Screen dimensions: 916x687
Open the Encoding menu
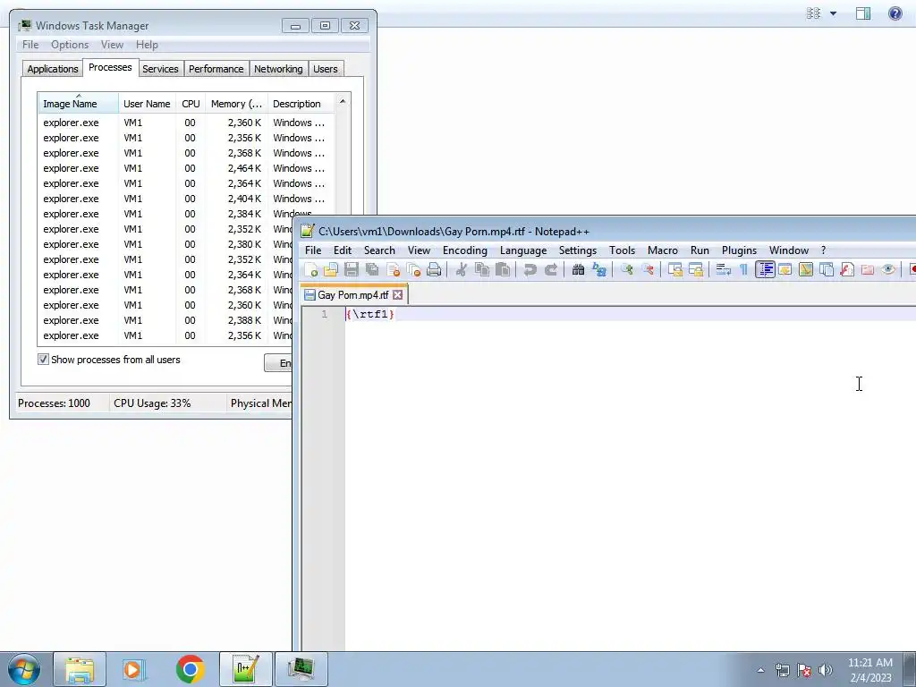click(x=464, y=250)
